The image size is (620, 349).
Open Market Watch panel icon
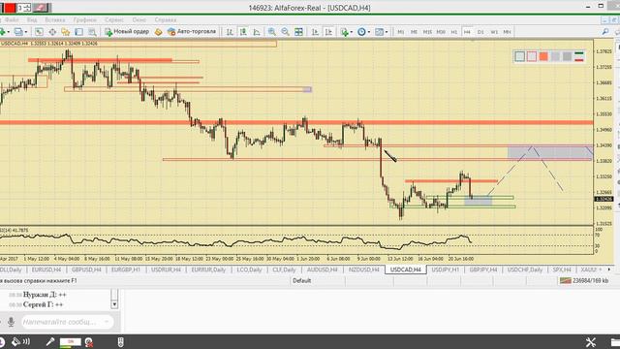click(x=39, y=32)
